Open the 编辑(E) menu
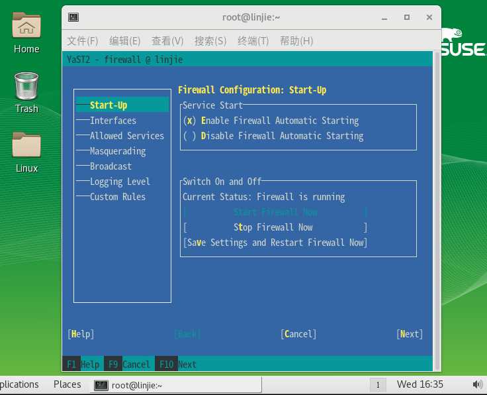487x395 pixels. coord(125,40)
